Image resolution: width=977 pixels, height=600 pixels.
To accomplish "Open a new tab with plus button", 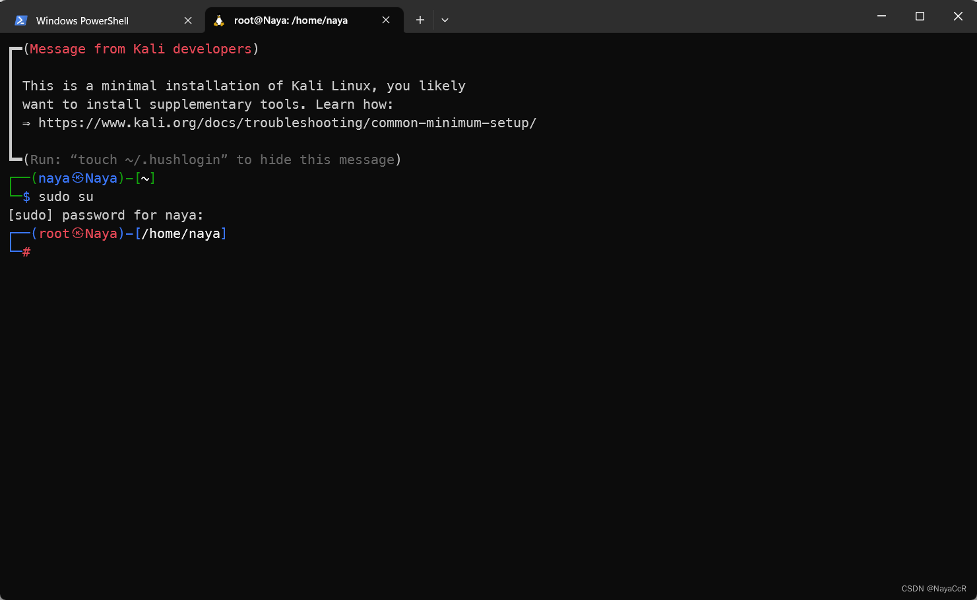I will click(420, 20).
